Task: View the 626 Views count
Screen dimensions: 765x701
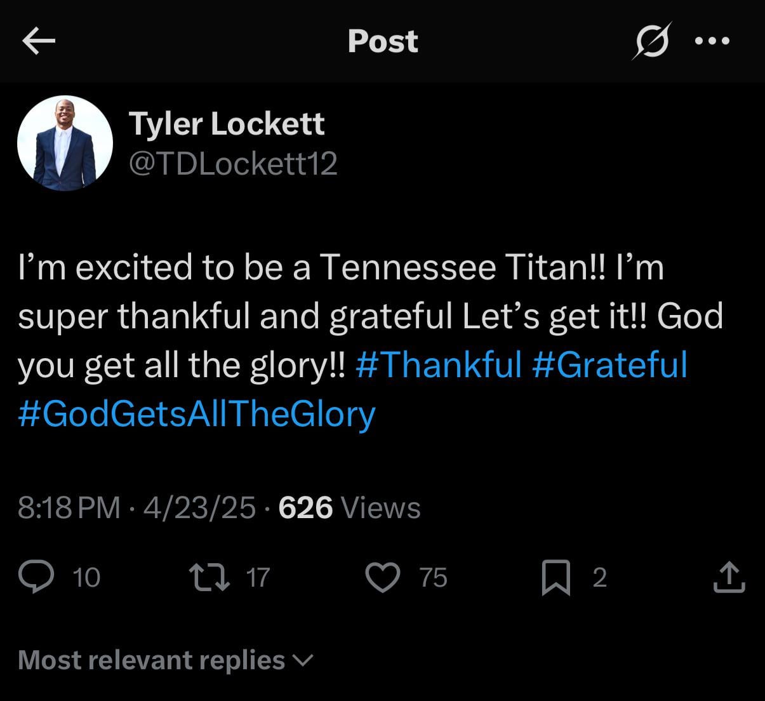Action: [x=349, y=508]
